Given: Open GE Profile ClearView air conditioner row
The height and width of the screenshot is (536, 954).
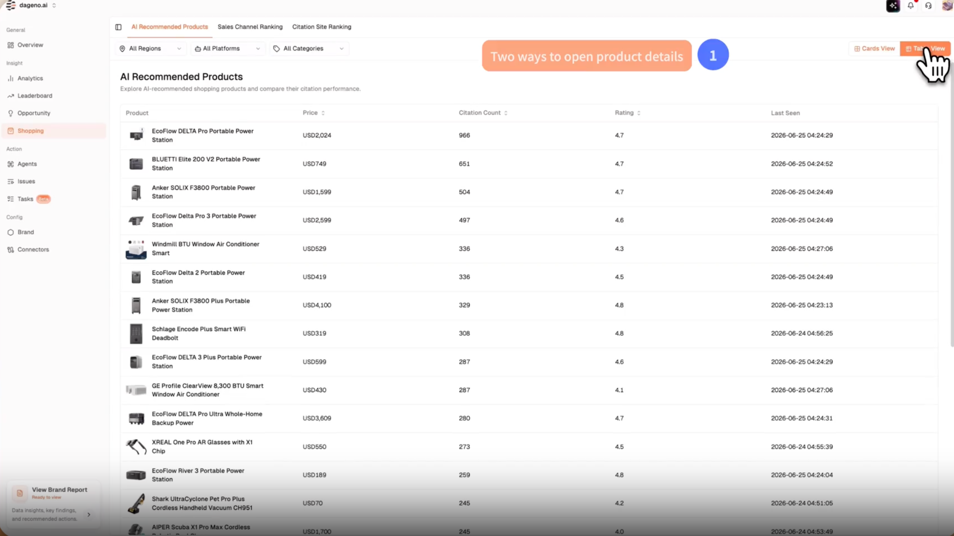Looking at the screenshot, I should [529, 390].
